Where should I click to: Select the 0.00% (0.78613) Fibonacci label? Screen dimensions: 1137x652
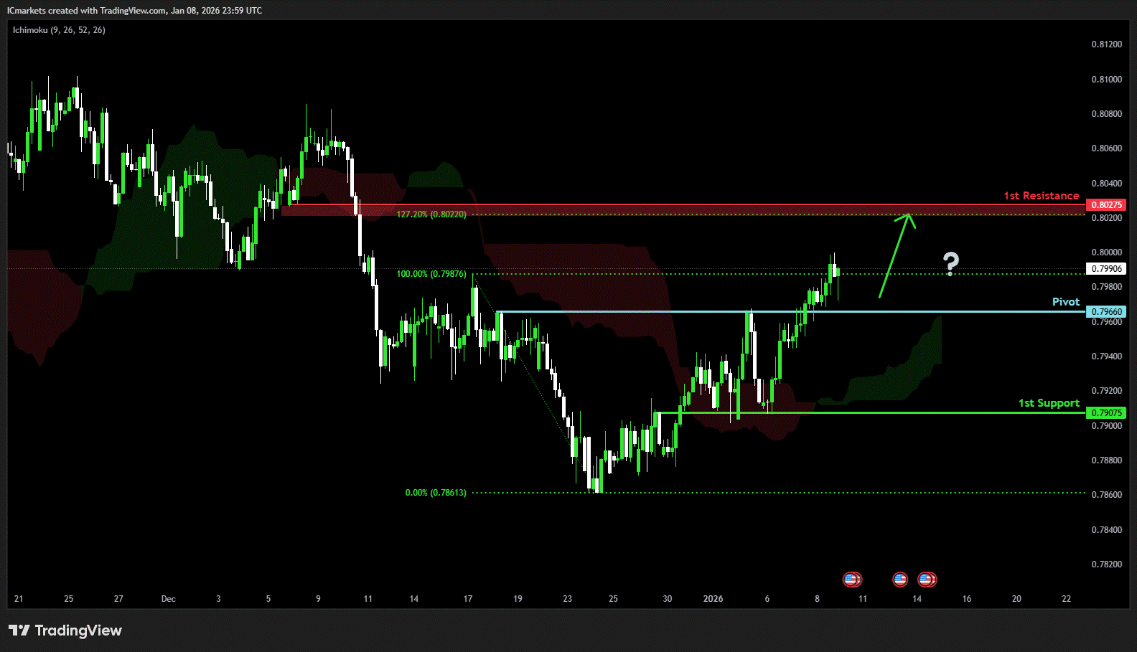(436, 493)
